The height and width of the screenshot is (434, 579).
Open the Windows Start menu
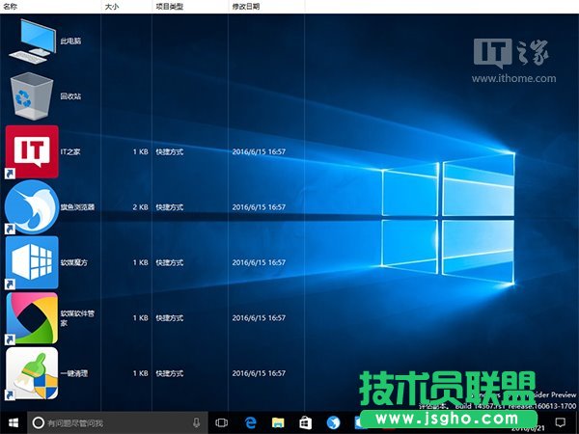[x=14, y=423]
